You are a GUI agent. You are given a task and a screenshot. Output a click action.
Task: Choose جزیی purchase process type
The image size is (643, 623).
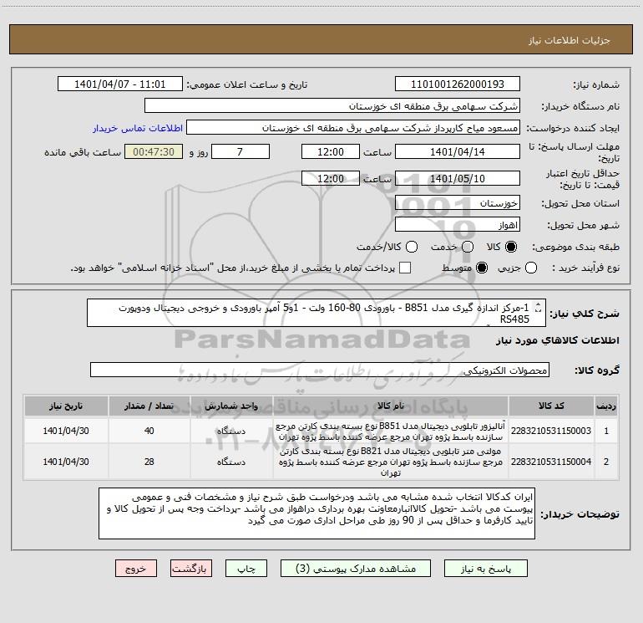pyautogui.click(x=531, y=268)
